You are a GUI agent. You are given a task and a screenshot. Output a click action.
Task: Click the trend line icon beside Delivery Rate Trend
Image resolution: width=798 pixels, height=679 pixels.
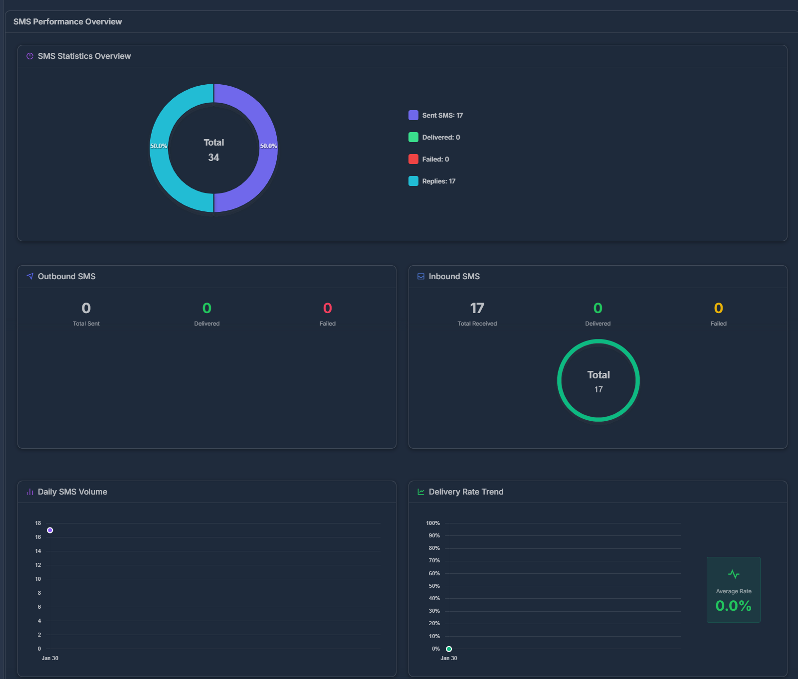pyautogui.click(x=420, y=492)
